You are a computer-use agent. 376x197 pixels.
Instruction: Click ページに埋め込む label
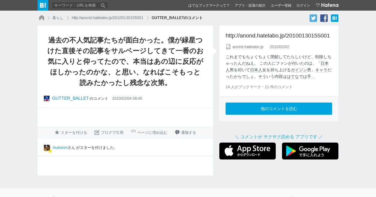click(x=152, y=133)
